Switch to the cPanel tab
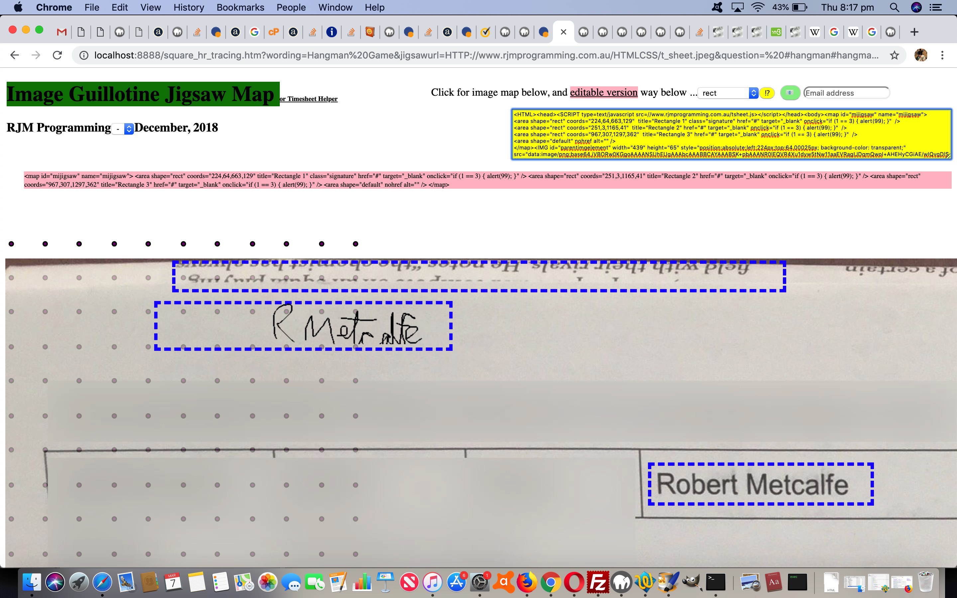957x598 pixels. point(274,32)
